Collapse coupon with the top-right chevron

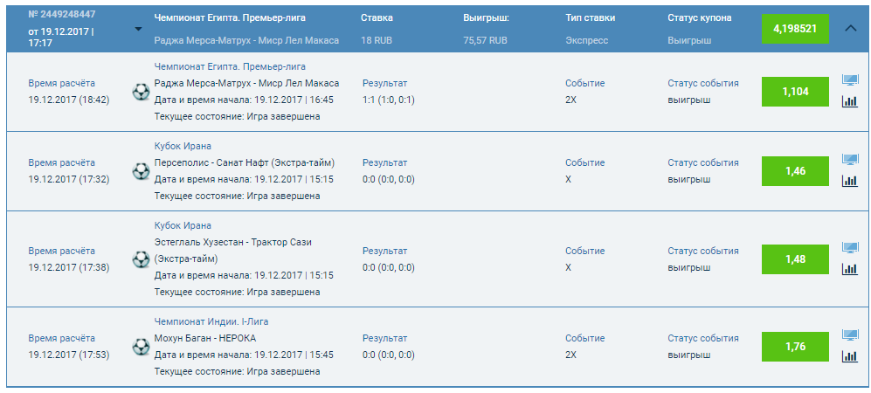(x=852, y=28)
